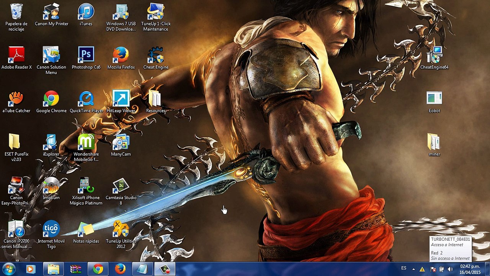490x276 pixels.
Task: Open the Windows Start menu
Action: coord(9,269)
